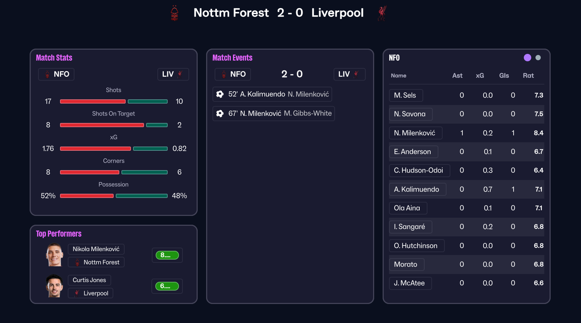Select the NFO badge in Match Stats

[56, 74]
